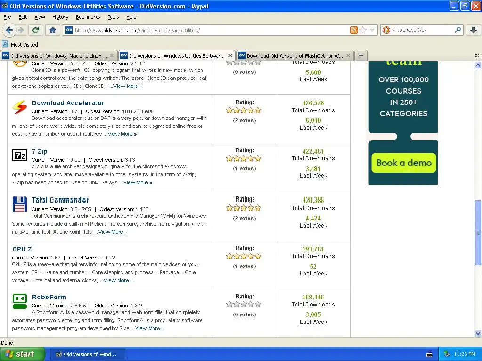This screenshot has width=482, height=361.
Task: Open the Help menu
Action: (131, 17)
